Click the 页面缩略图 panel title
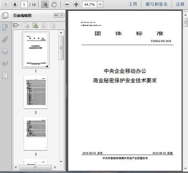188x173 pixels. (23, 16)
